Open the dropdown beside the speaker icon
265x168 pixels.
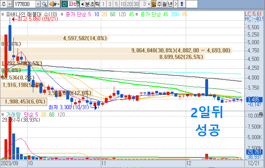pyautogui.click(x=59, y=4)
